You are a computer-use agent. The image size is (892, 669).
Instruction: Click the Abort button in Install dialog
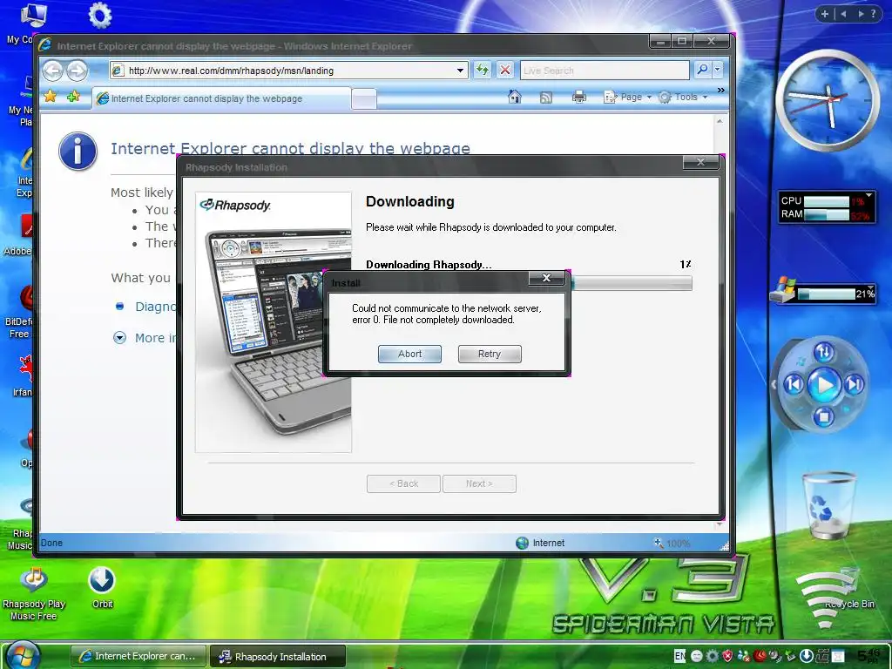pos(409,354)
